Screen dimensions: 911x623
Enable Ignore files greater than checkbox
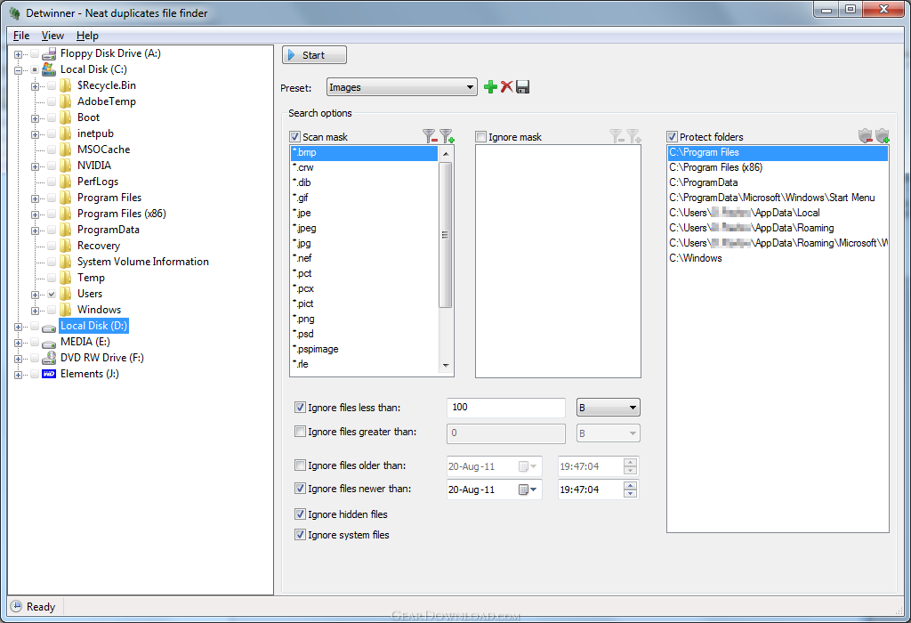300,432
